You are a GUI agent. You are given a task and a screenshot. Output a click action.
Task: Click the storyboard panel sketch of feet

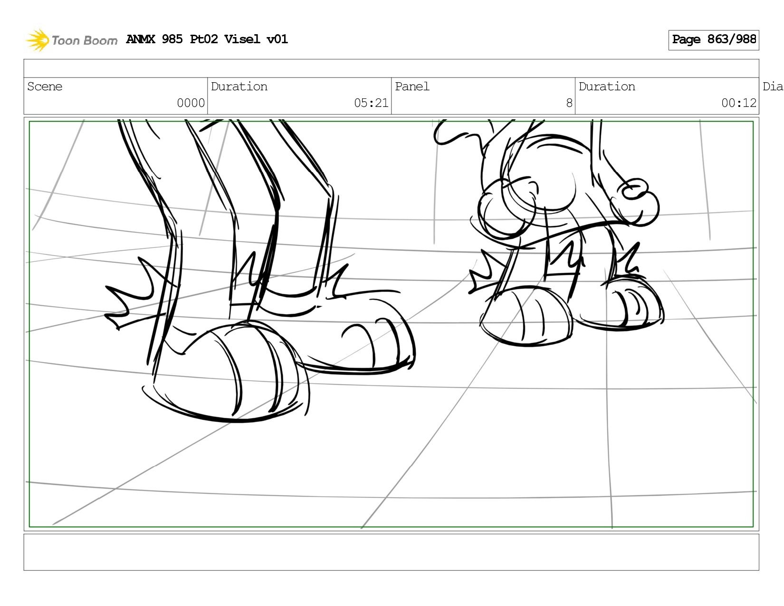pos(391,324)
